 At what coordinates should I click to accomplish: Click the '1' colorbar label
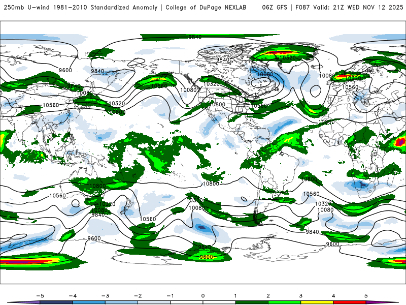tap(235, 296)
